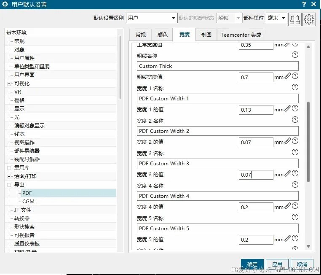Open the 部件单位 毫米 dropdown

pos(276,18)
